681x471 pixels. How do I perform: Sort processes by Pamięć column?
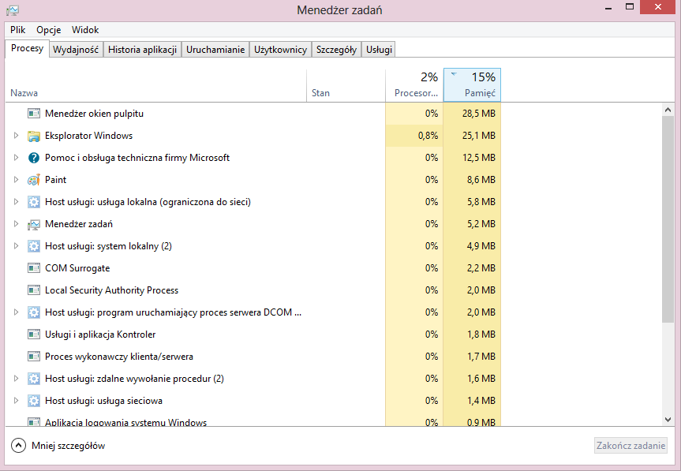(x=472, y=85)
